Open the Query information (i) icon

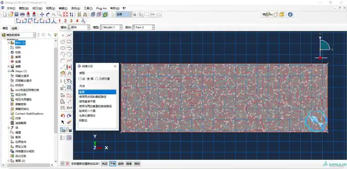290,15
